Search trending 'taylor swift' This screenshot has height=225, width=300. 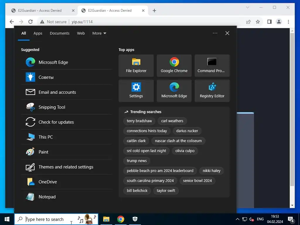coord(166,190)
